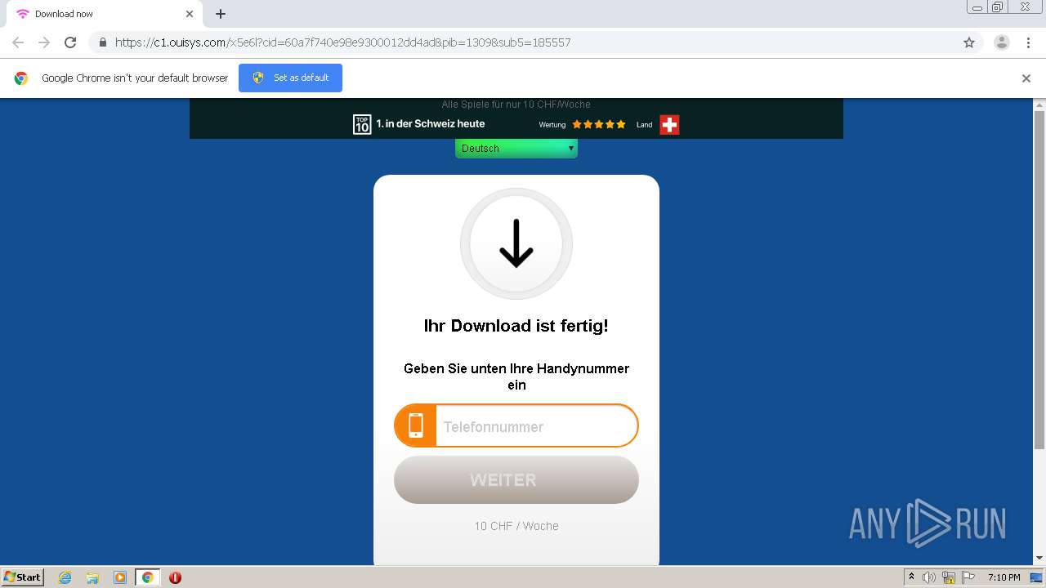Click the Chrome logo in the infobar

(21, 78)
